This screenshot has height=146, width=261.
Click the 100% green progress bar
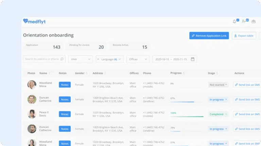click(187, 116)
